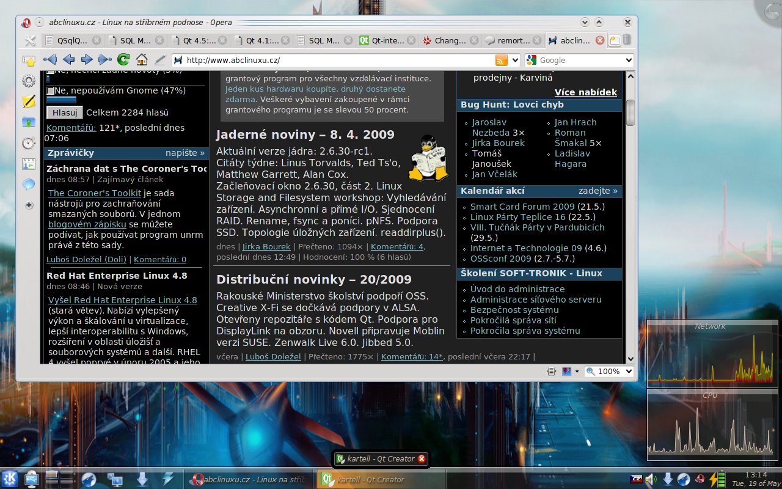This screenshot has height=489, width=782.
Task: Click the scrollbar down arrow
Action: [x=630, y=359]
